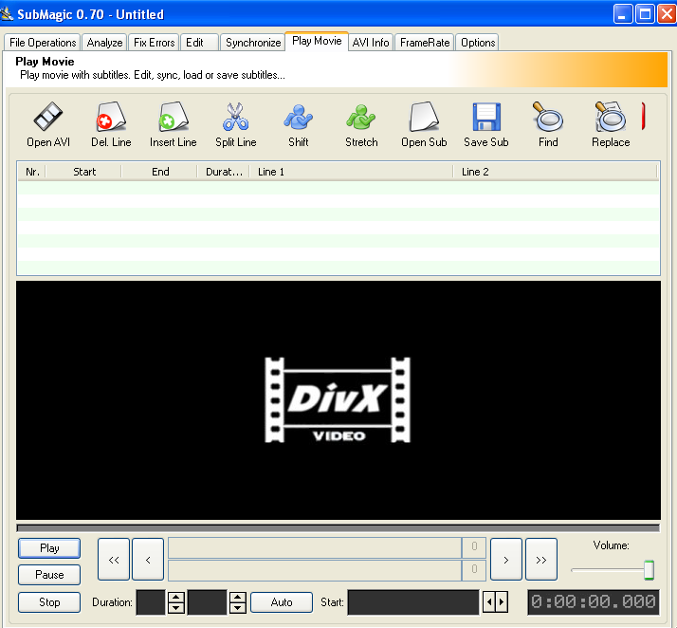Click the Play button
The width and height of the screenshot is (677, 628).
coord(49,548)
